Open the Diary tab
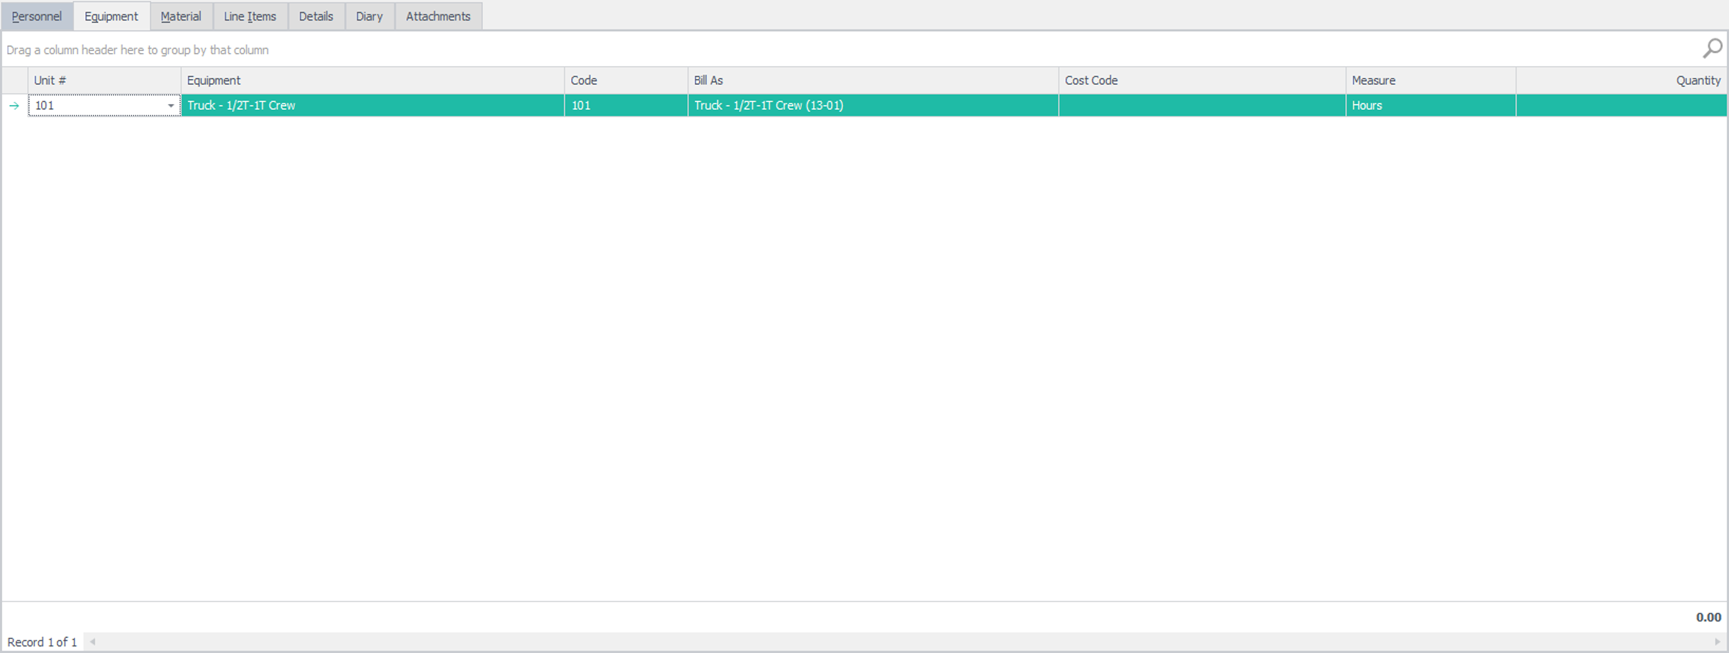Image resolution: width=1729 pixels, height=653 pixels. click(x=369, y=16)
